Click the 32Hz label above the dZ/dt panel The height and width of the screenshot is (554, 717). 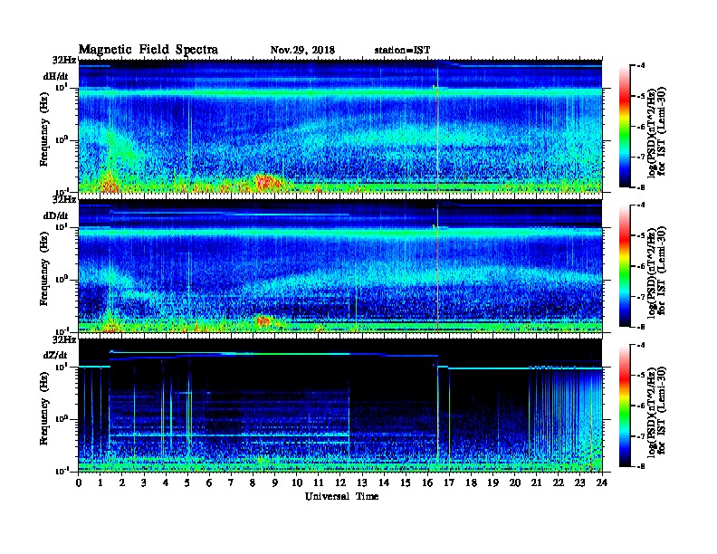(64, 339)
